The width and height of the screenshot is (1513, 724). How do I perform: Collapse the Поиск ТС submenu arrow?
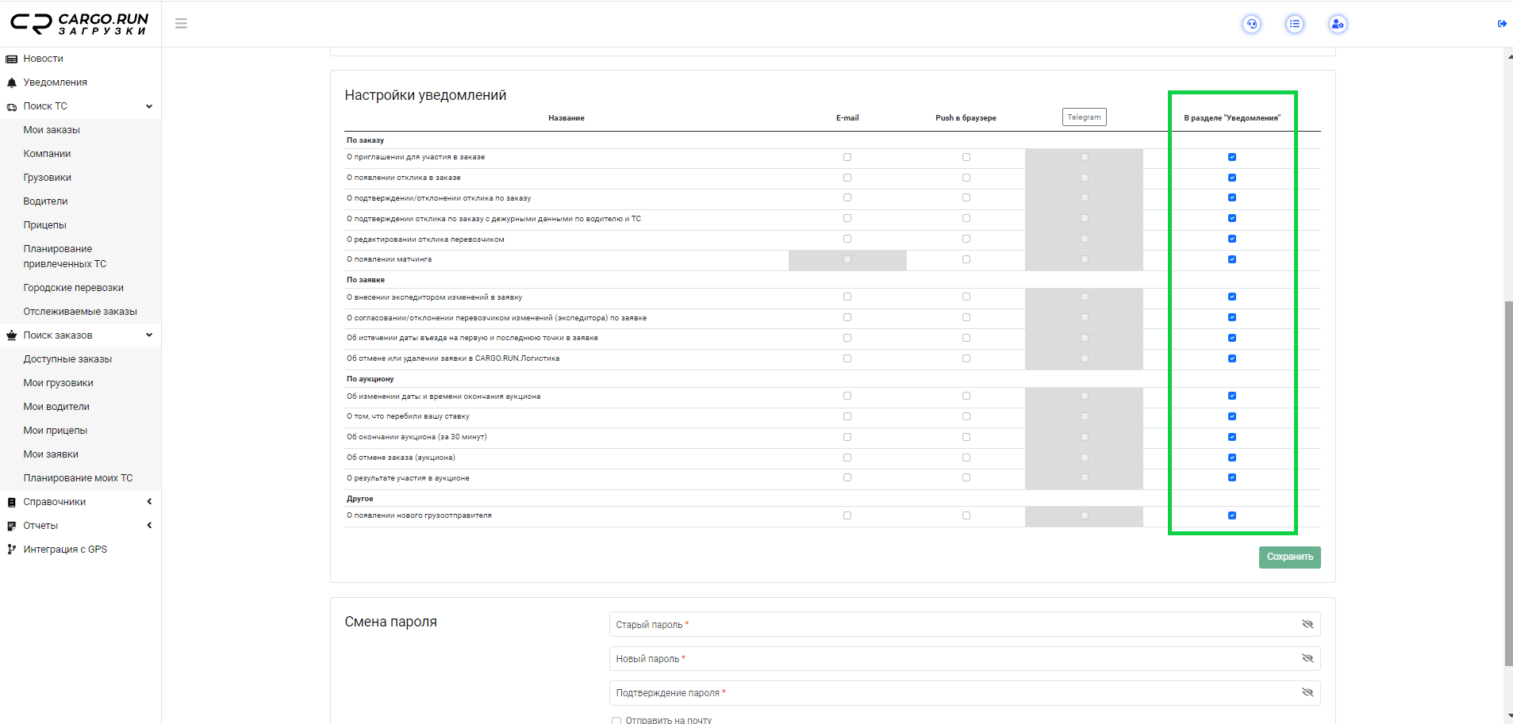149,106
